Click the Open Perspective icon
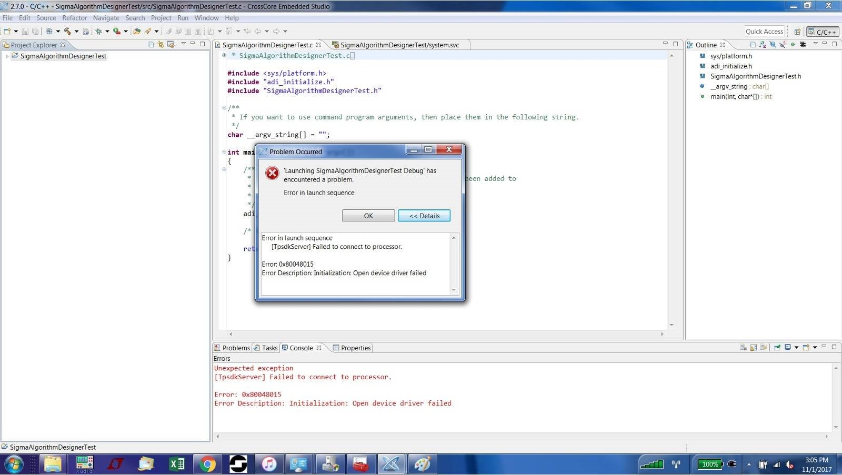 coord(797,32)
